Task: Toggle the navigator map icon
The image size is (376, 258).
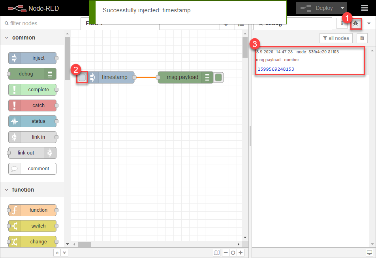Action: click(216, 252)
